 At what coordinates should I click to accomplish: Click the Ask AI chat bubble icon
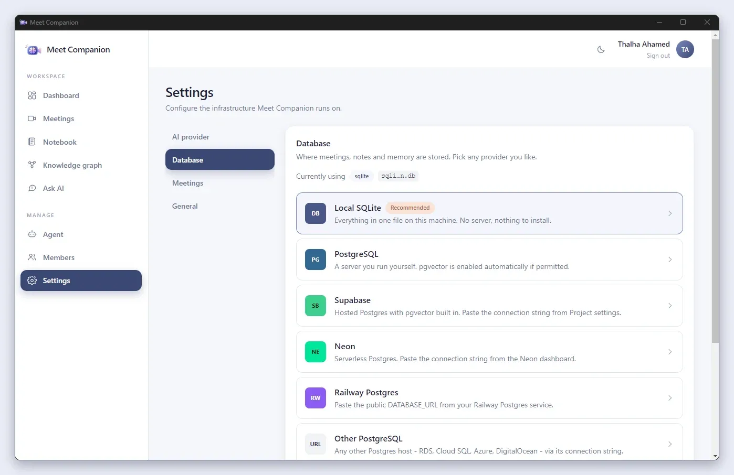pyautogui.click(x=32, y=188)
